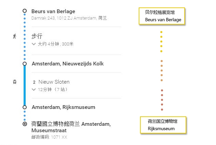
Task: Open Beurs van Berlage origin title
Action: click(x=53, y=11)
